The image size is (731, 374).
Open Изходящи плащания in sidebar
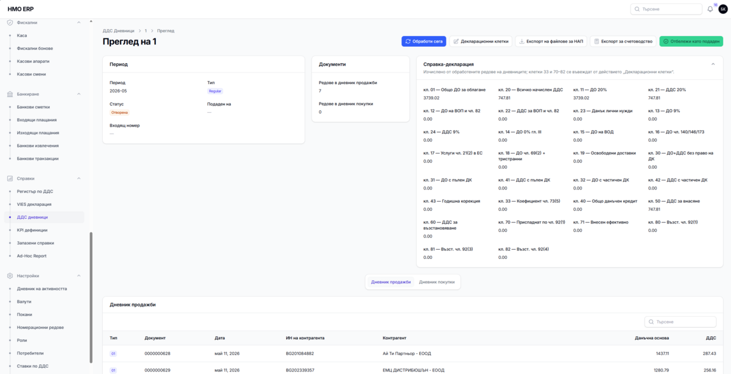pyautogui.click(x=44, y=133)
